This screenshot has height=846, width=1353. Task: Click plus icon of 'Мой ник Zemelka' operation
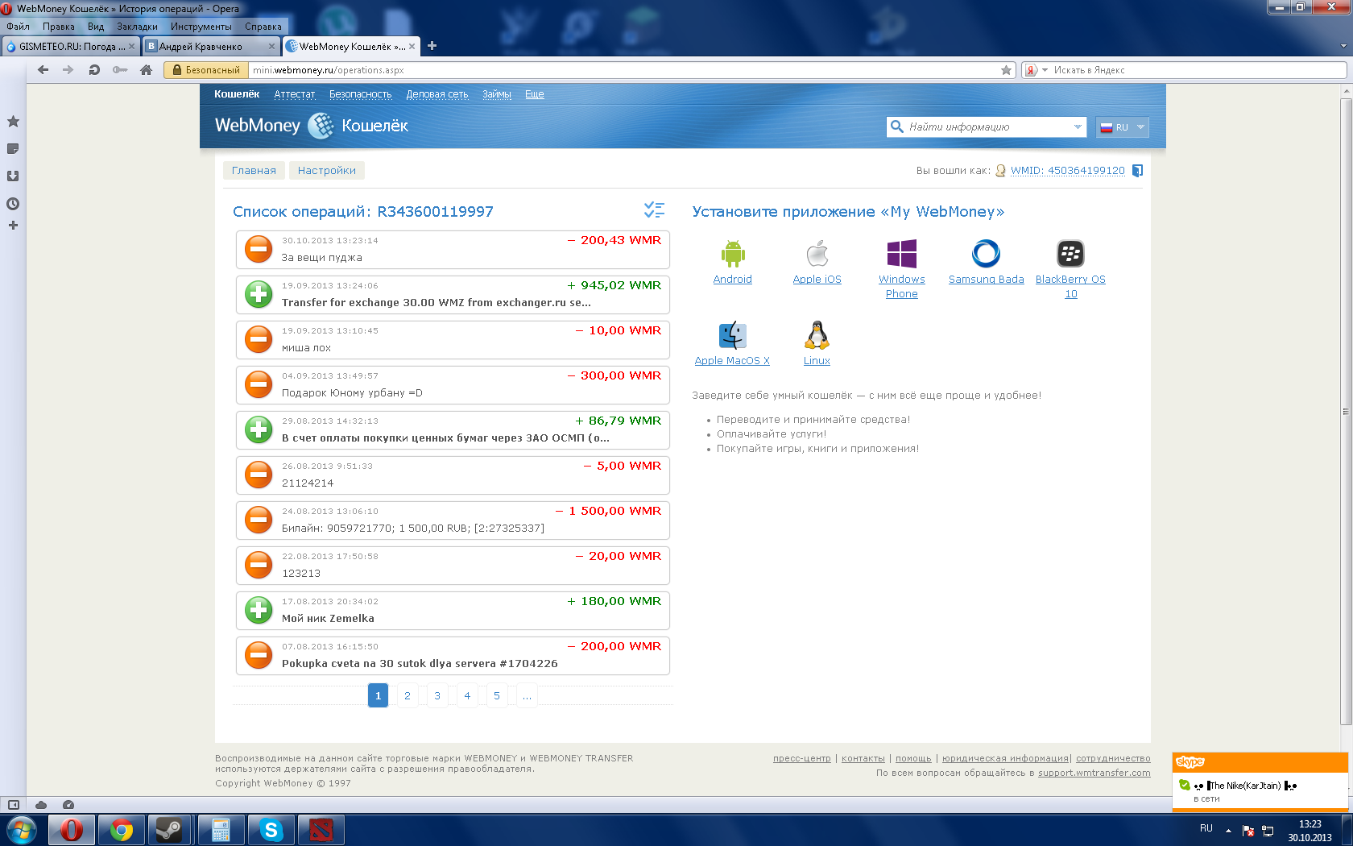pos(259,611)
